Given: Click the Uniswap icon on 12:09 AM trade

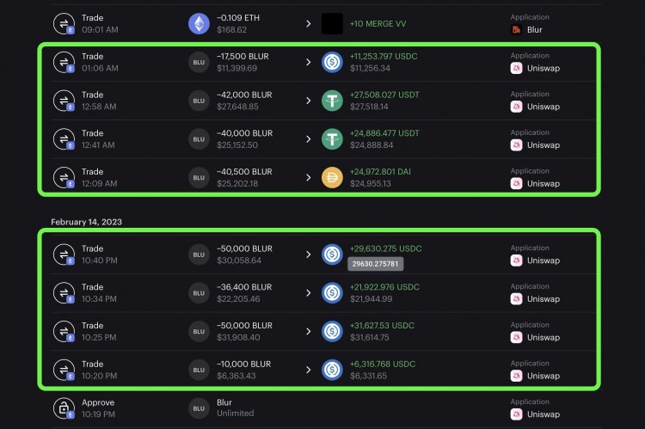Looking at the screenshot, I should coord(516,183).
